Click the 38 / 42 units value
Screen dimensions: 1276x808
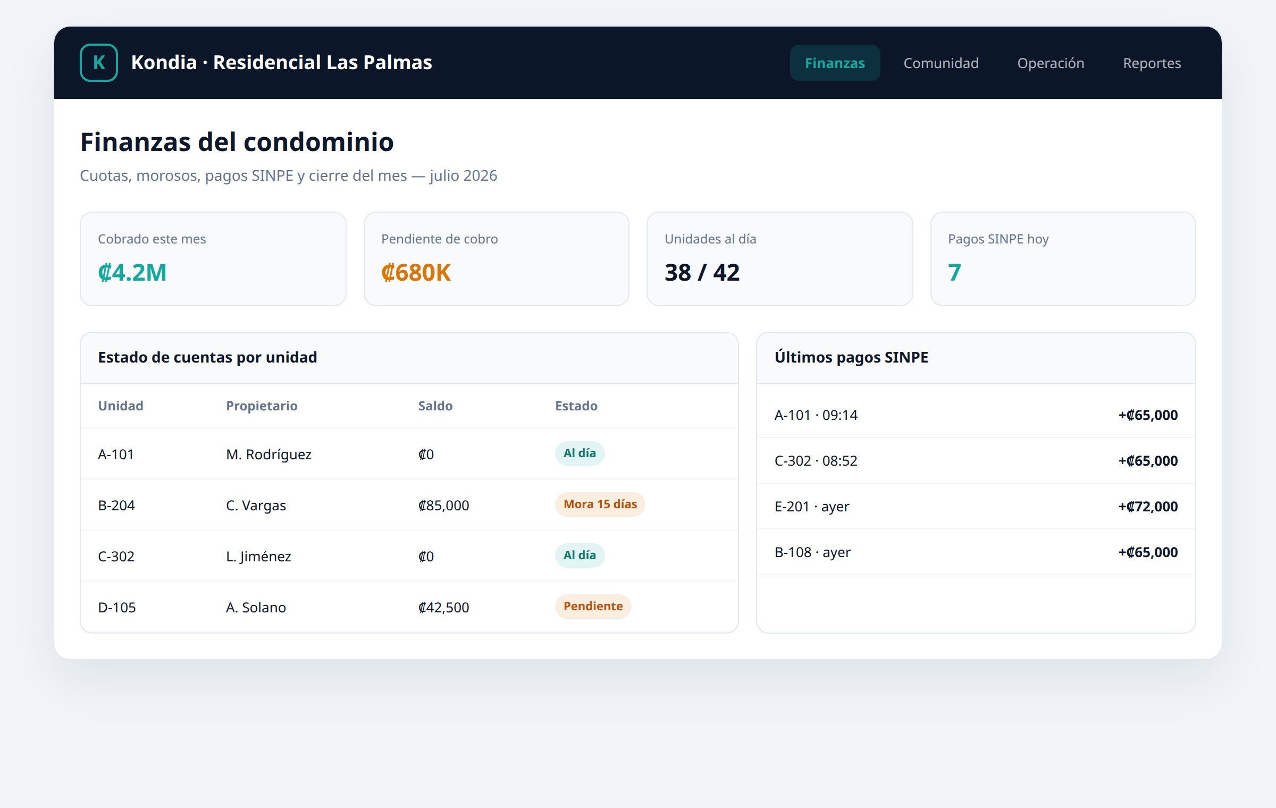[x=702, y=273]
